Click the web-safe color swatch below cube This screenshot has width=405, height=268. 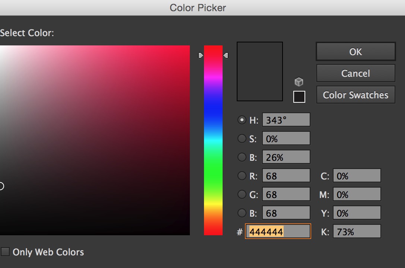click(299, 96)
